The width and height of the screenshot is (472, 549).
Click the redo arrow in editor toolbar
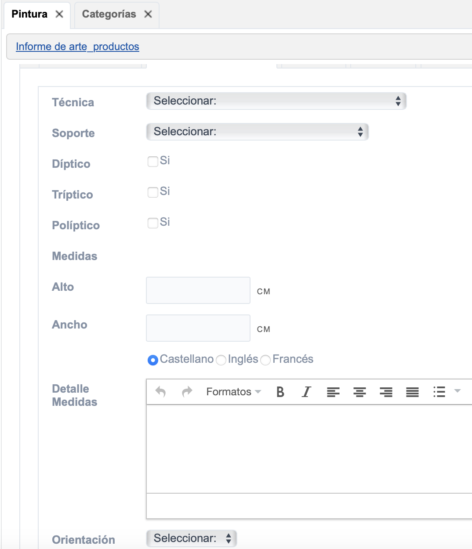click(x=187, y=392)
